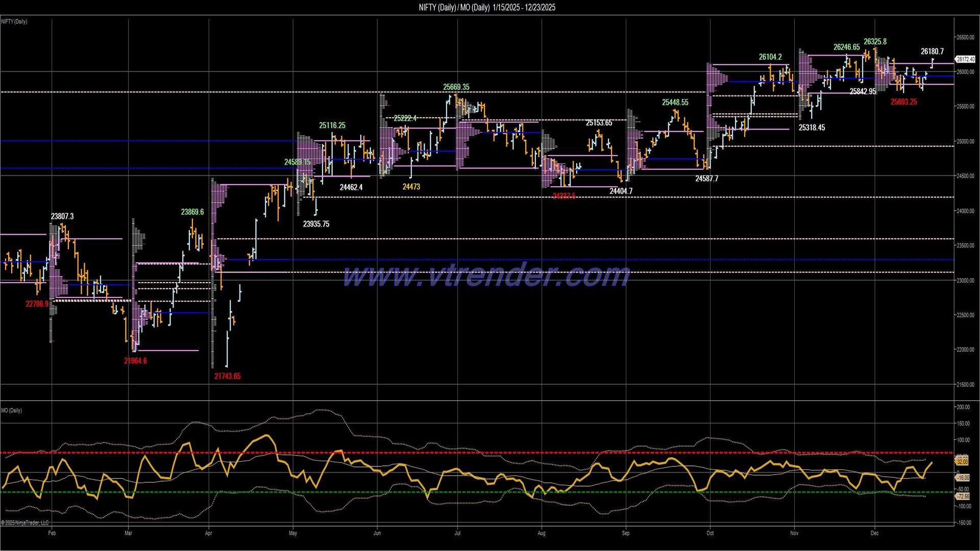
Task: Click the 23807.3 price label near February
Action: click(x=62, y=216)
